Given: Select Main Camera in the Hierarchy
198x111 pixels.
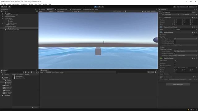Looking at the screenshot, I should pyautogui.click(x=13, y=23).
